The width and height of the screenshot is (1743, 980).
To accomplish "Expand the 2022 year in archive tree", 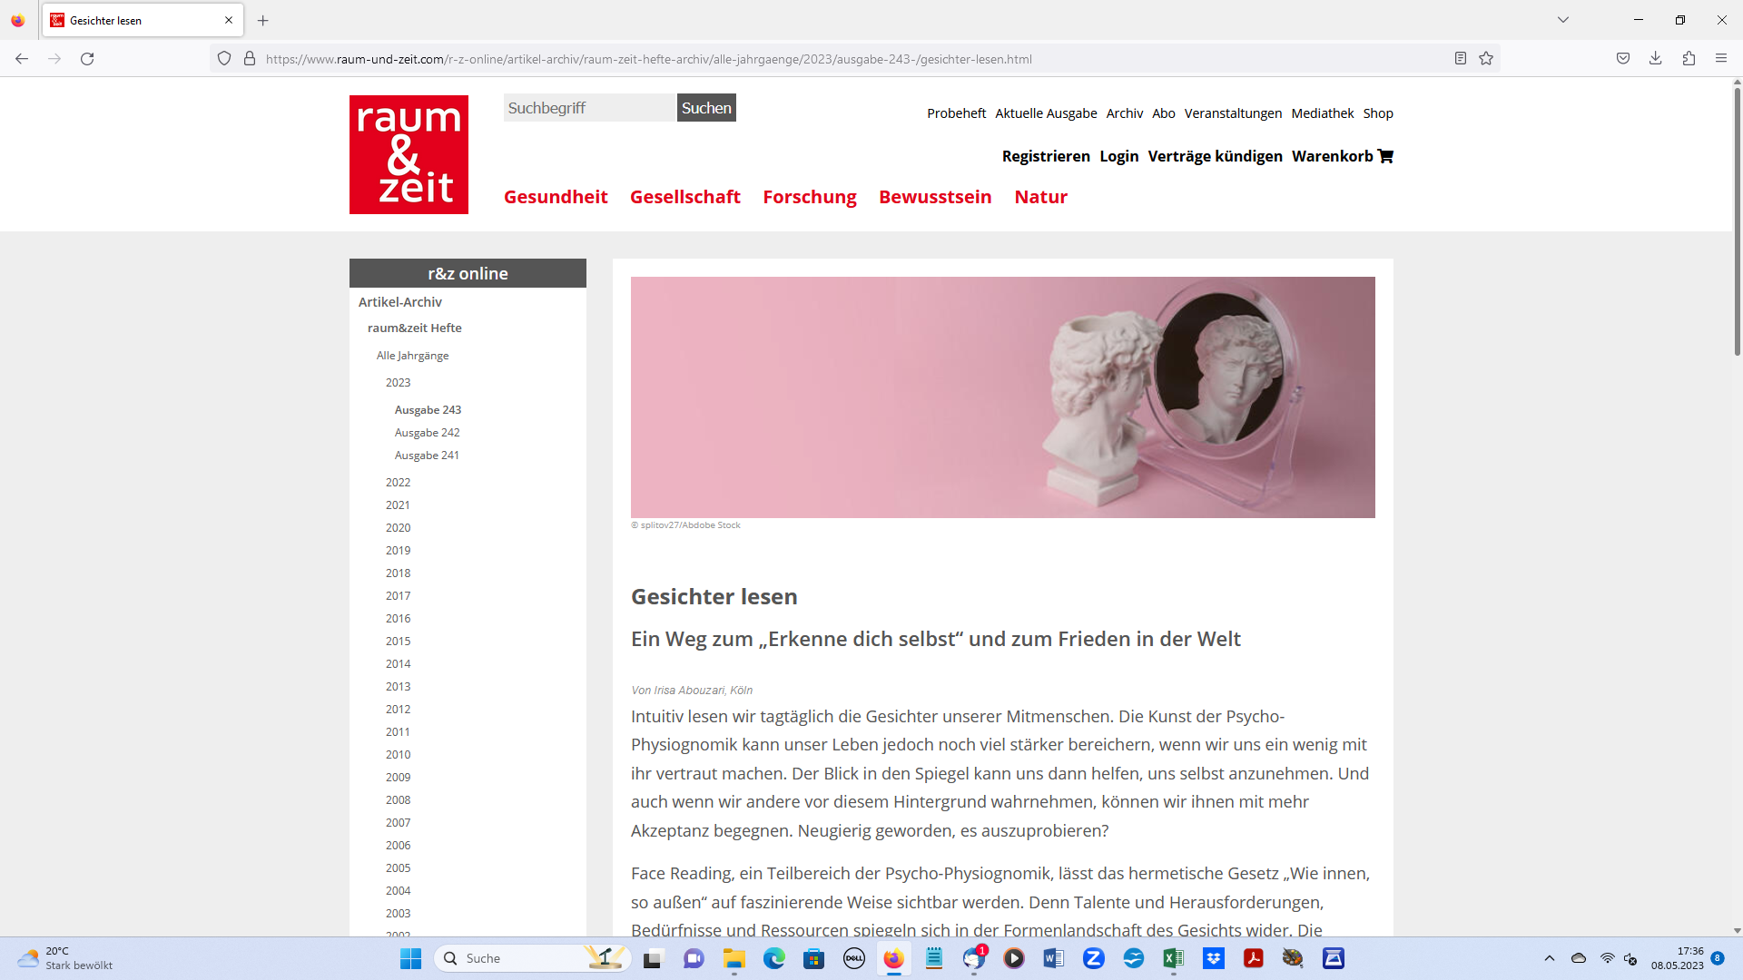I will (x=398, y=483).
